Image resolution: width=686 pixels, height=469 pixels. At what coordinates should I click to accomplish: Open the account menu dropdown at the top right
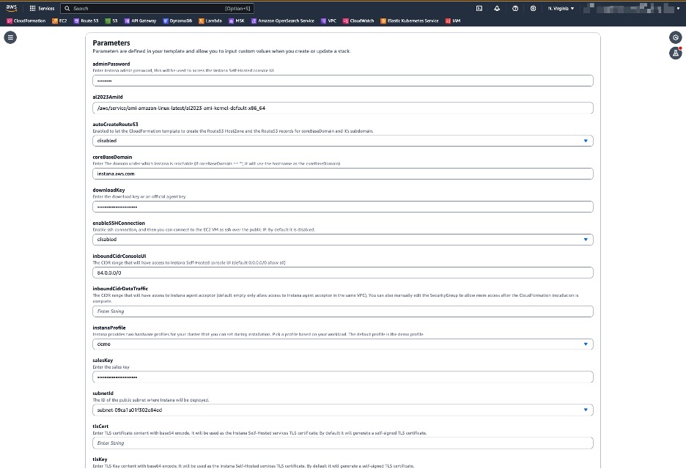pyautogui.click(x=632, y=8)
